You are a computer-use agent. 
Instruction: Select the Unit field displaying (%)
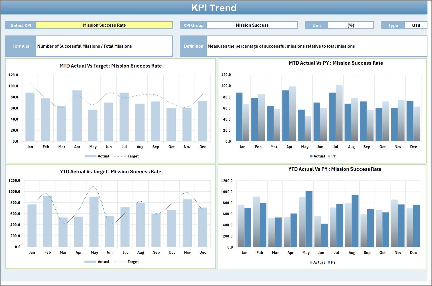(351, 25)
